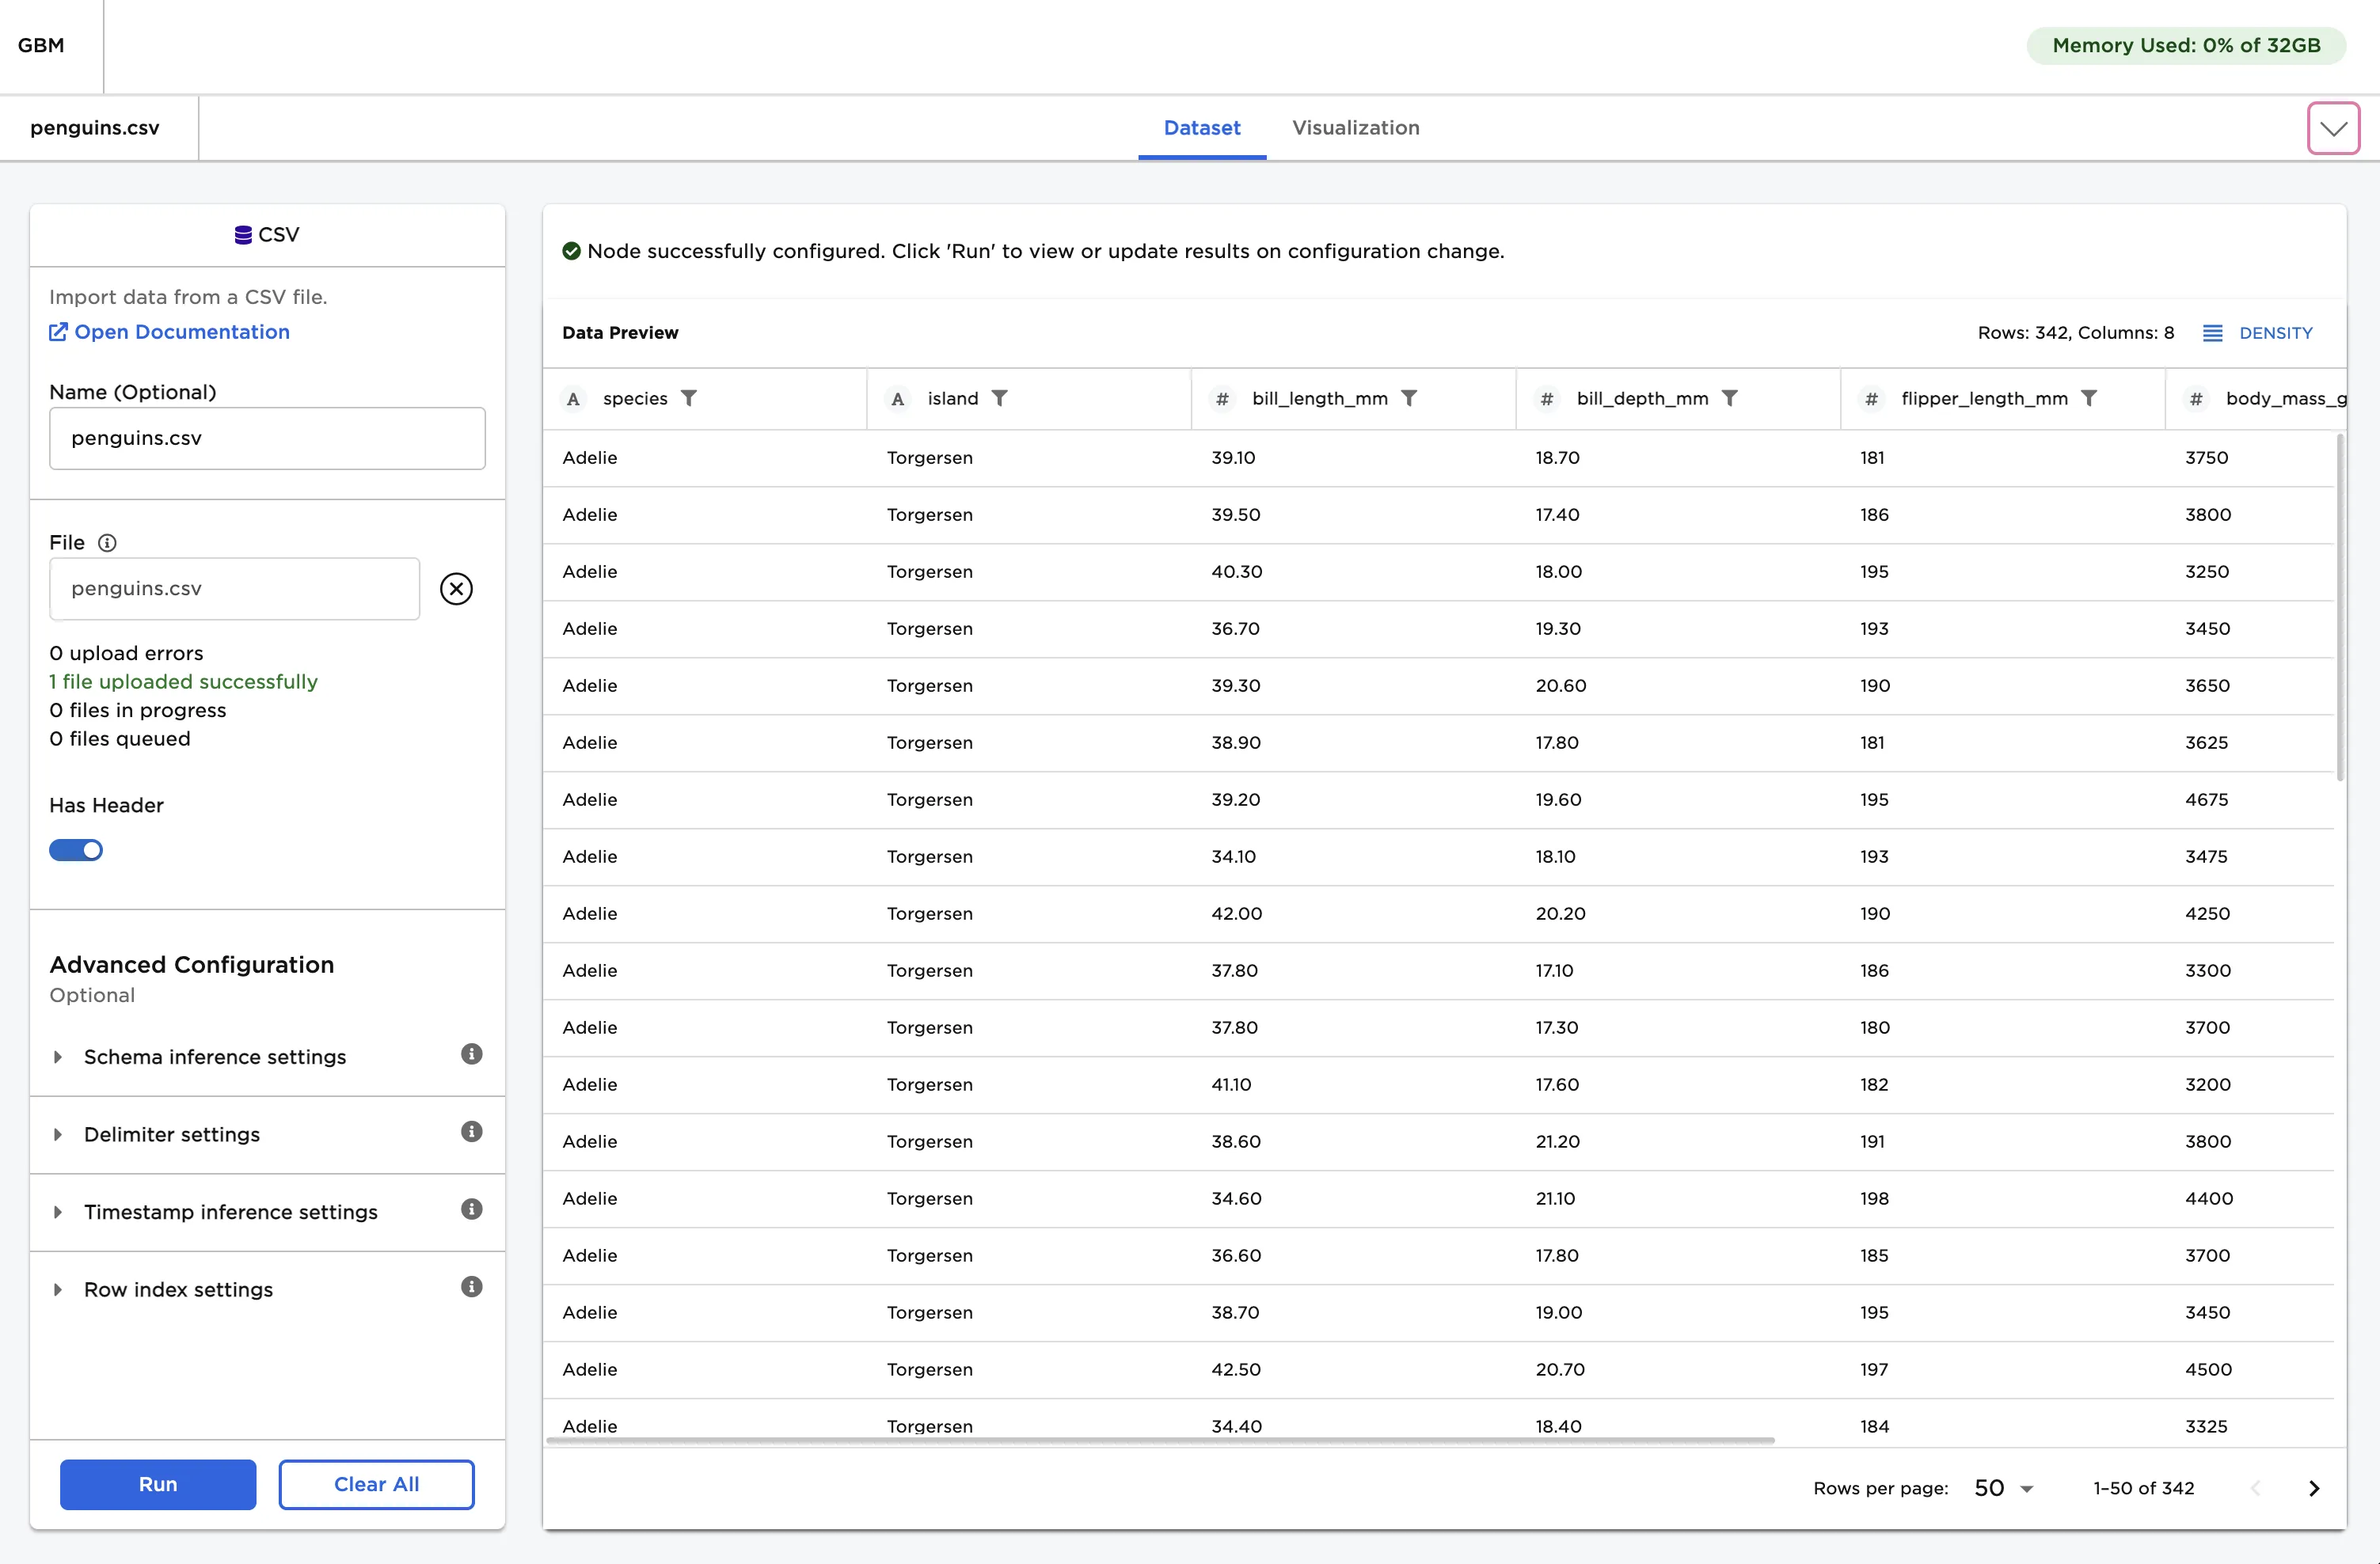
Task: Remove the uploaded penguins.csv file
Action: tap(456, 589)
